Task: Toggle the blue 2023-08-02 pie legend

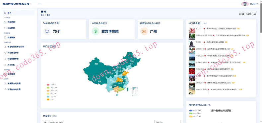Action: pyautogui.click(x=191, y=110)
